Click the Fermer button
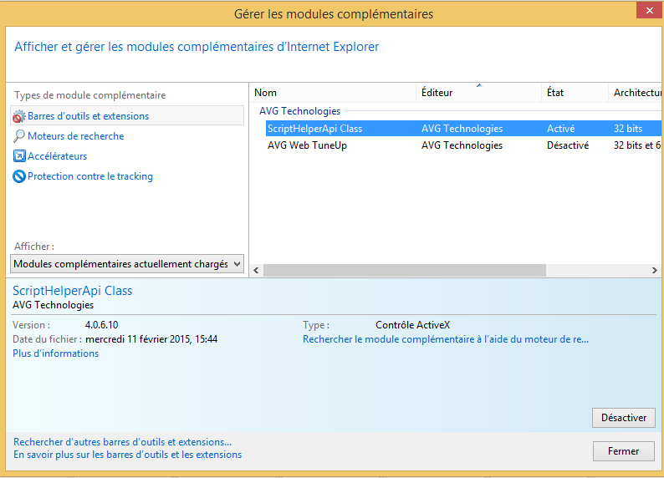Screen dimensions: 664x478 click(x=623, y=451)
